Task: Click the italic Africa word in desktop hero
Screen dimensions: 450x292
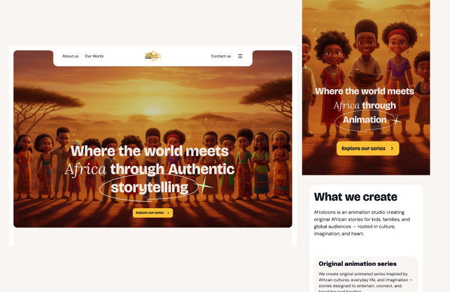Action: pyautogui.click(x=86, y=169)
